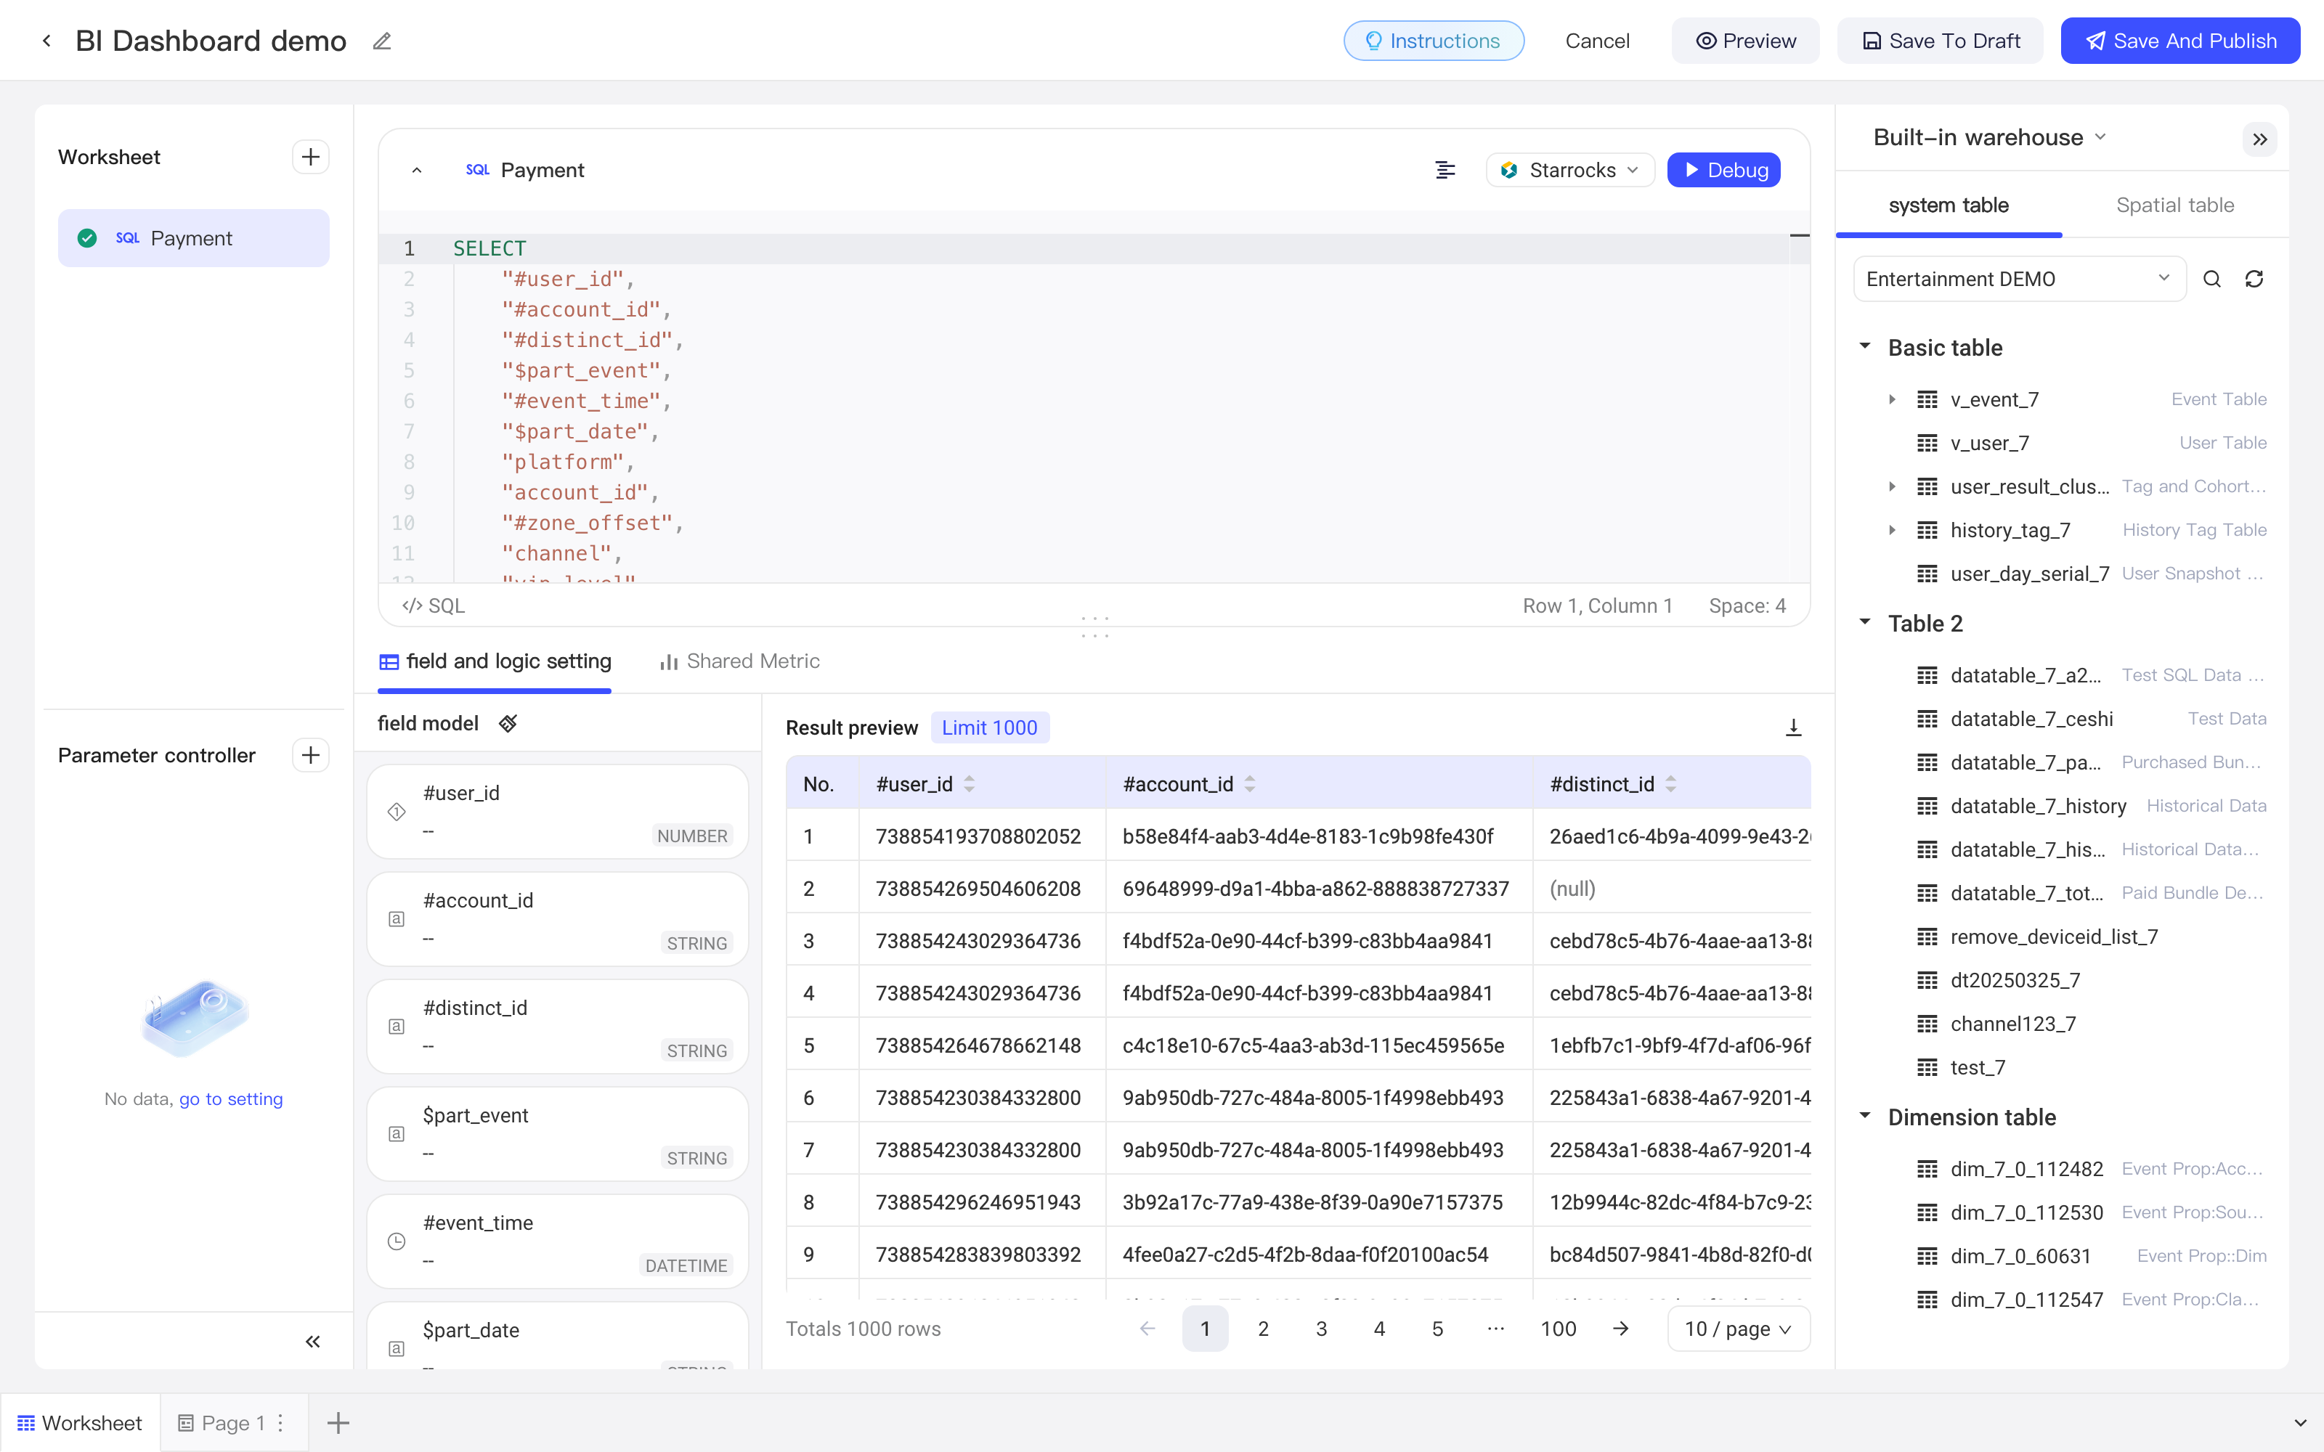
Task: Switch to the Shared Metric tab
Action: (739, 661)
